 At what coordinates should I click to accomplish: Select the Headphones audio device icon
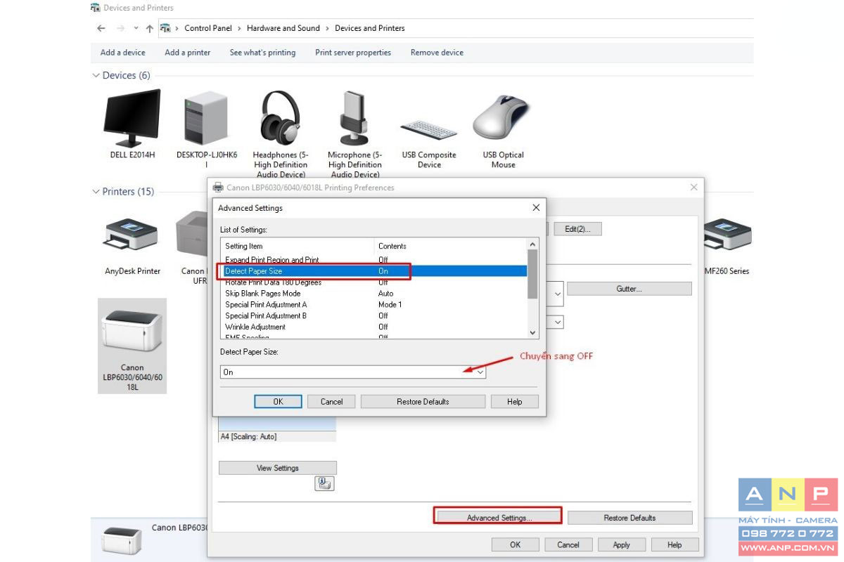(x=281, y=118)
